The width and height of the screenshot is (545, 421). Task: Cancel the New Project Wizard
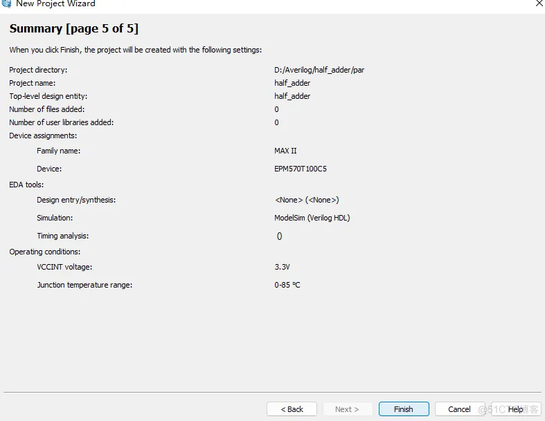pos(459,409)
